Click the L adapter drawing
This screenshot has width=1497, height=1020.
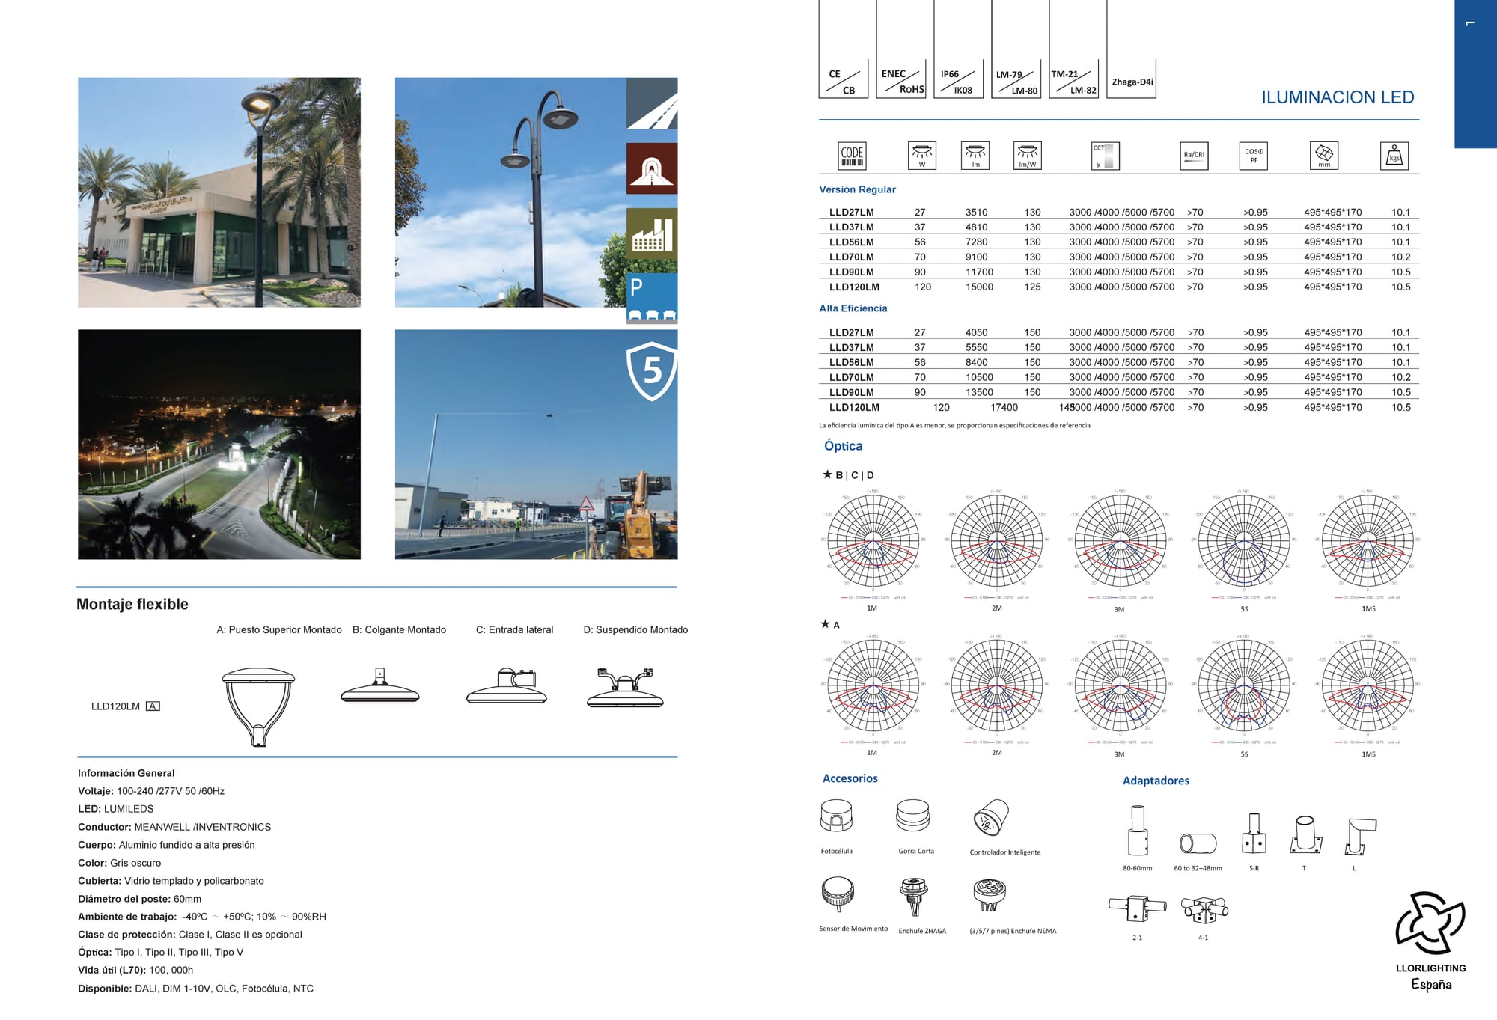tap(1360, 837)
